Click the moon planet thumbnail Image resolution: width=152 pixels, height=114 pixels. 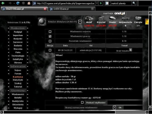[x=42, y=22]
